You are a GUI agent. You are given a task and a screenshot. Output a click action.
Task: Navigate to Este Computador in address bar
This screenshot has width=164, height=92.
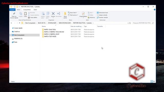[x=30, y=23]
